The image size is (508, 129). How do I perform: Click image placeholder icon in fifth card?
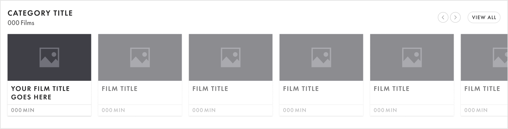pos(412,57)
